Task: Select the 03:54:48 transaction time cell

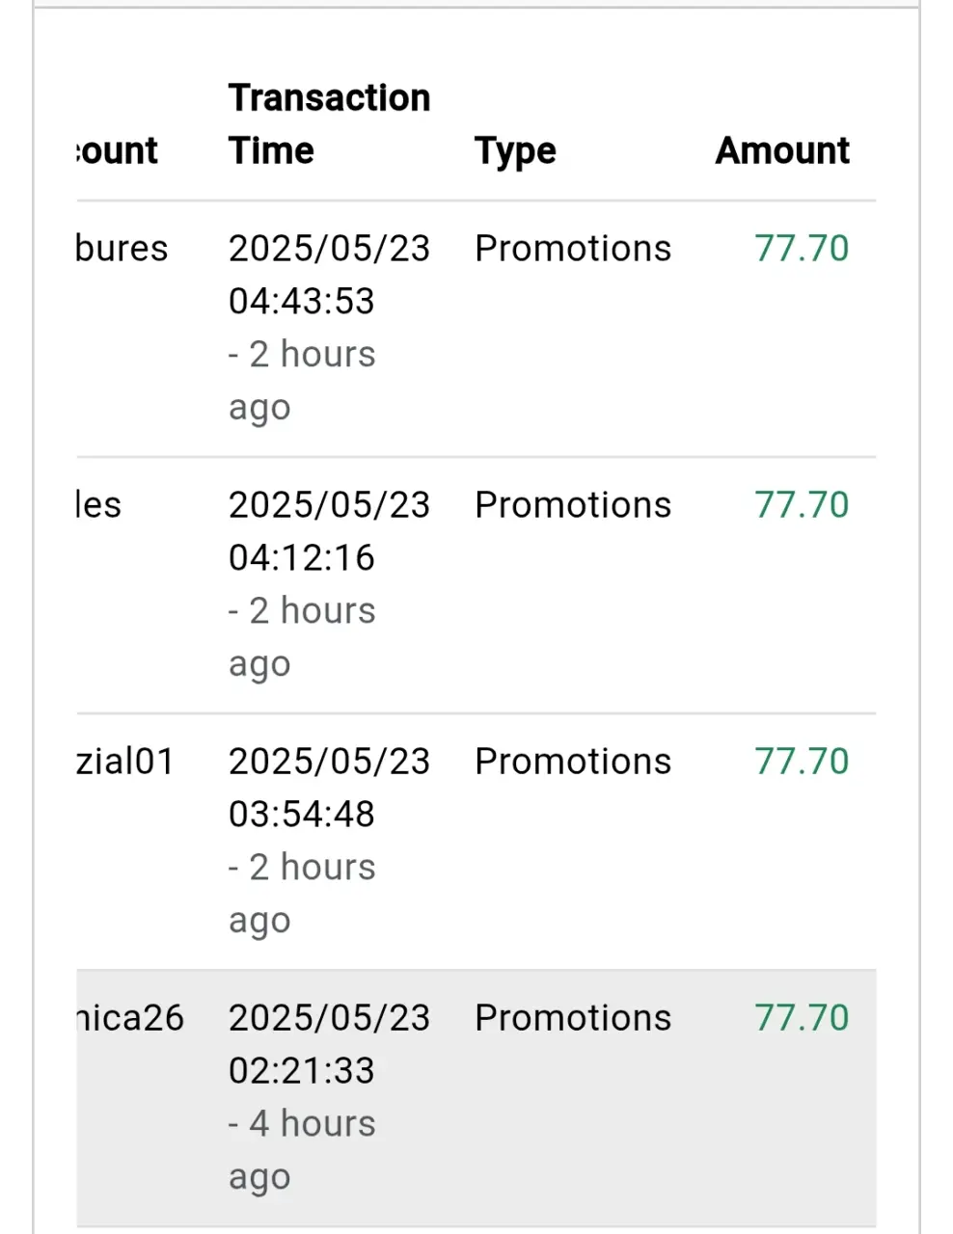Action: click(329, 841)
